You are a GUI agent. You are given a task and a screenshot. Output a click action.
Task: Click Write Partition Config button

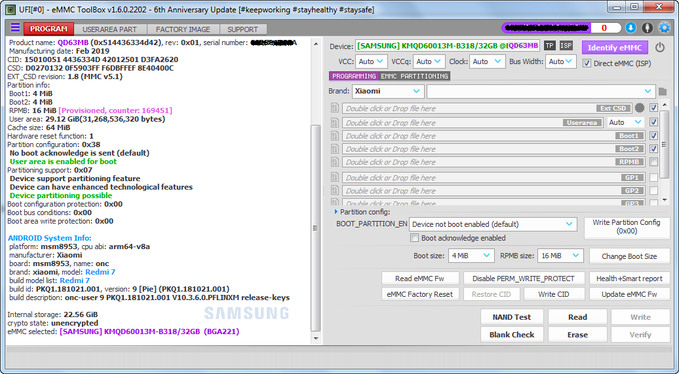(626, 227)
